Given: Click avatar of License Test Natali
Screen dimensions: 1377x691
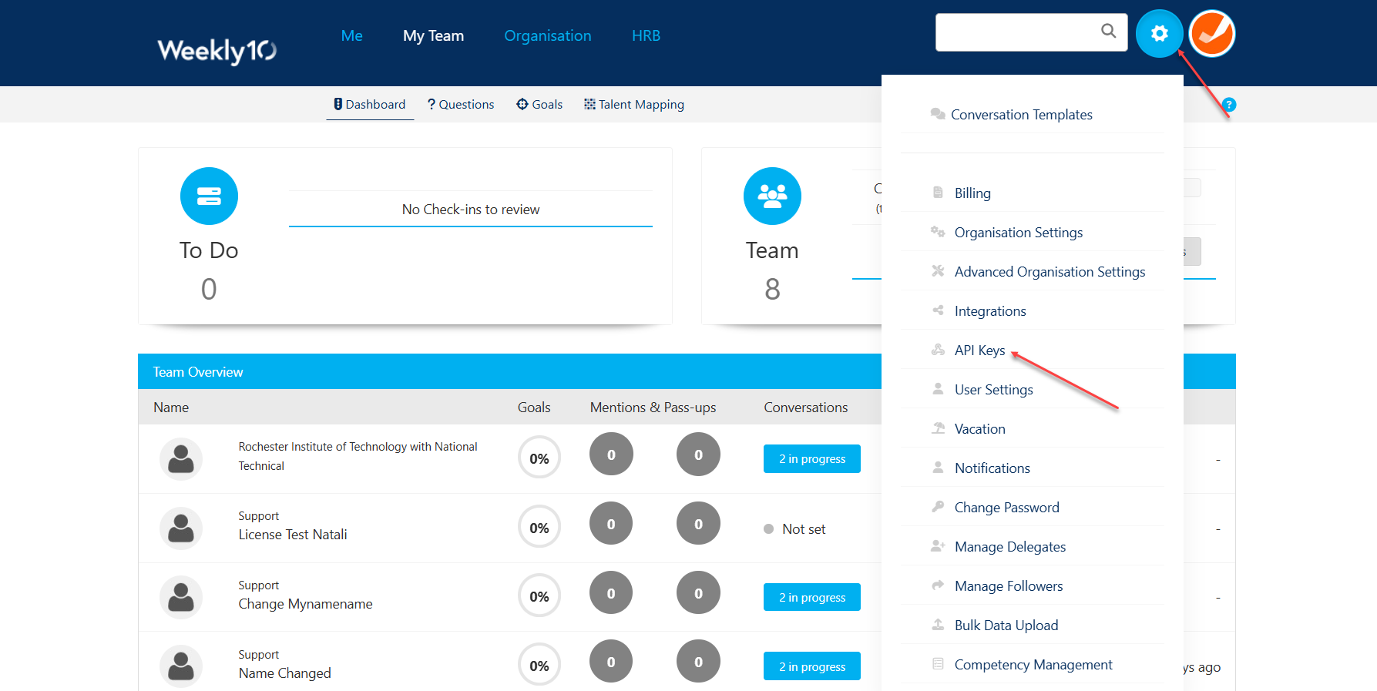Looking at the screenshot, I should (181, 528).
